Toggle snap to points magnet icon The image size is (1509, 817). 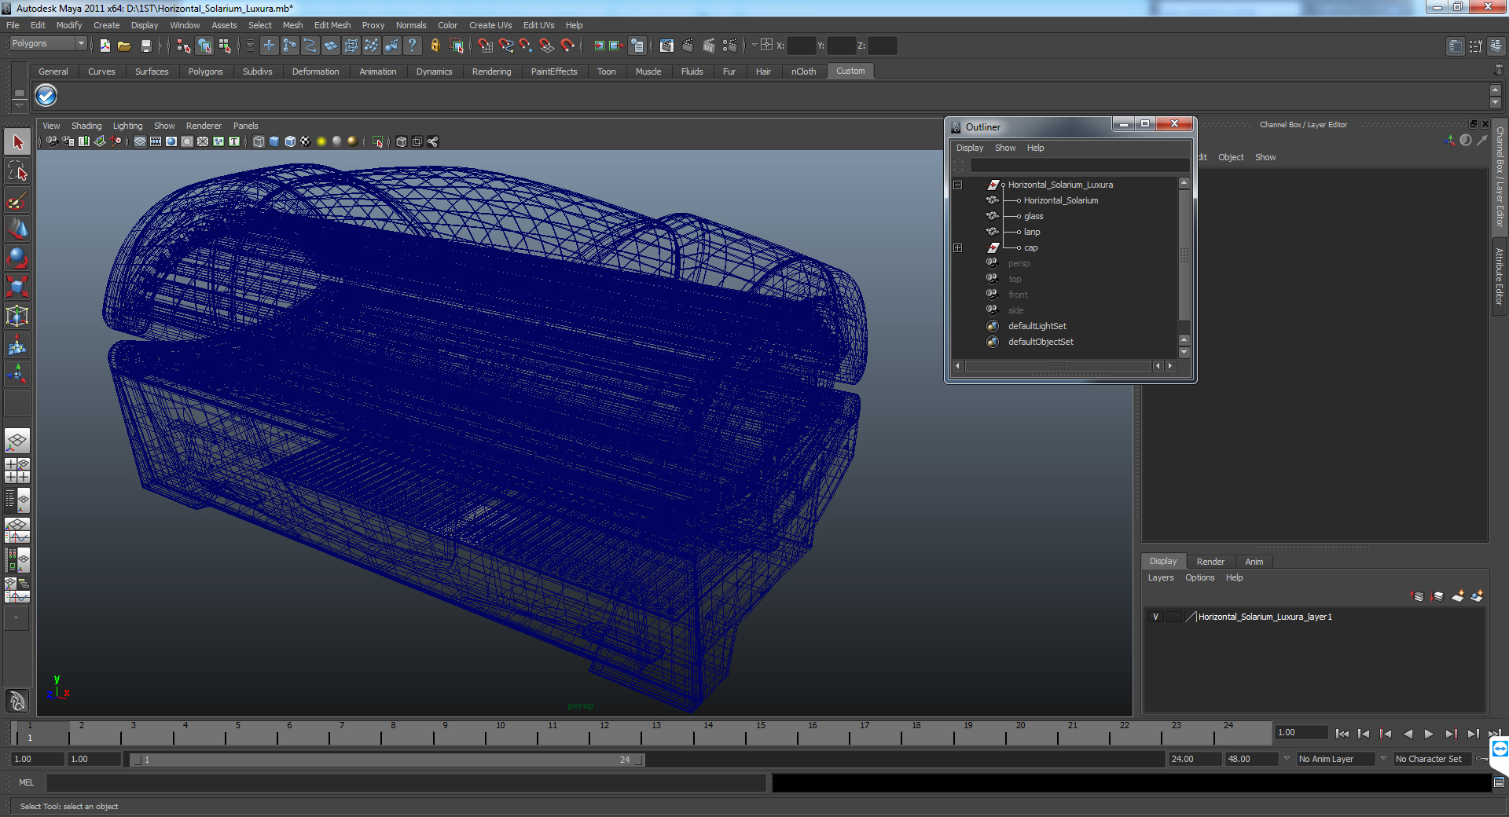(527, 46)
